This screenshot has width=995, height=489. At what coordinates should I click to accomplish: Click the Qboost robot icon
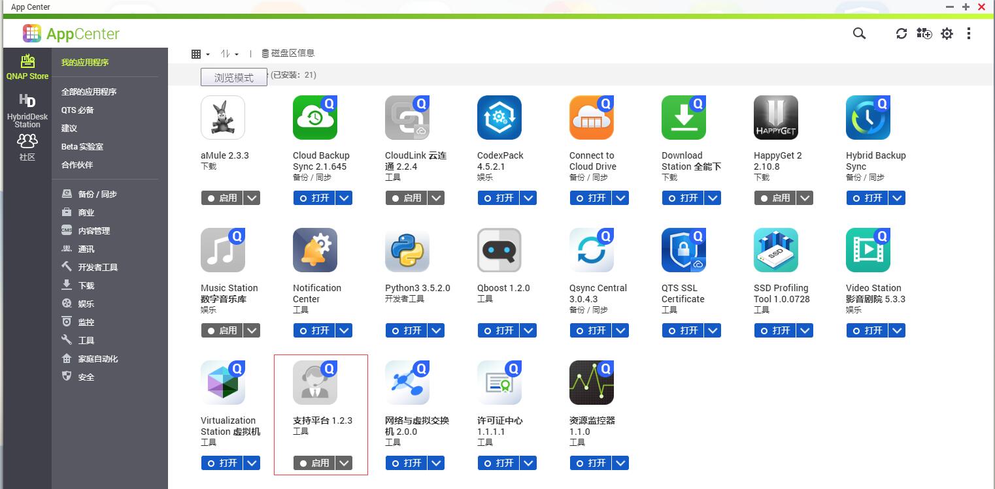point(499,250)
